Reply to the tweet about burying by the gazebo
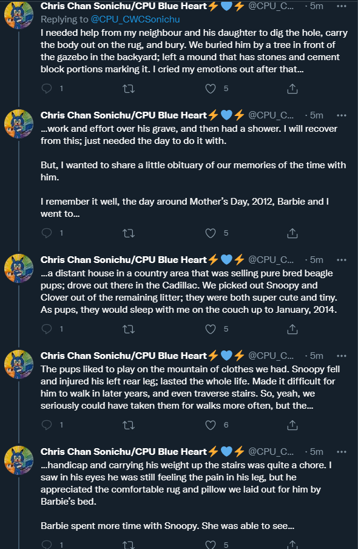Image resolution: width=358 pixels, height=549 pixels. click(47, 89)
